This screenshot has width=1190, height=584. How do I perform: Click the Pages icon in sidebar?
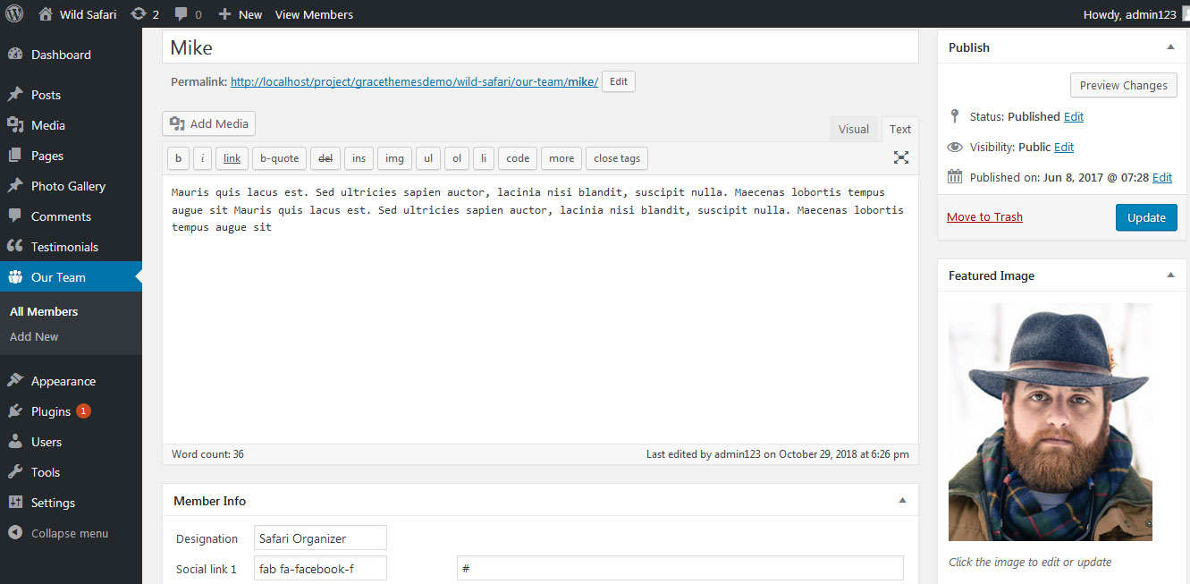coord(15,156)
